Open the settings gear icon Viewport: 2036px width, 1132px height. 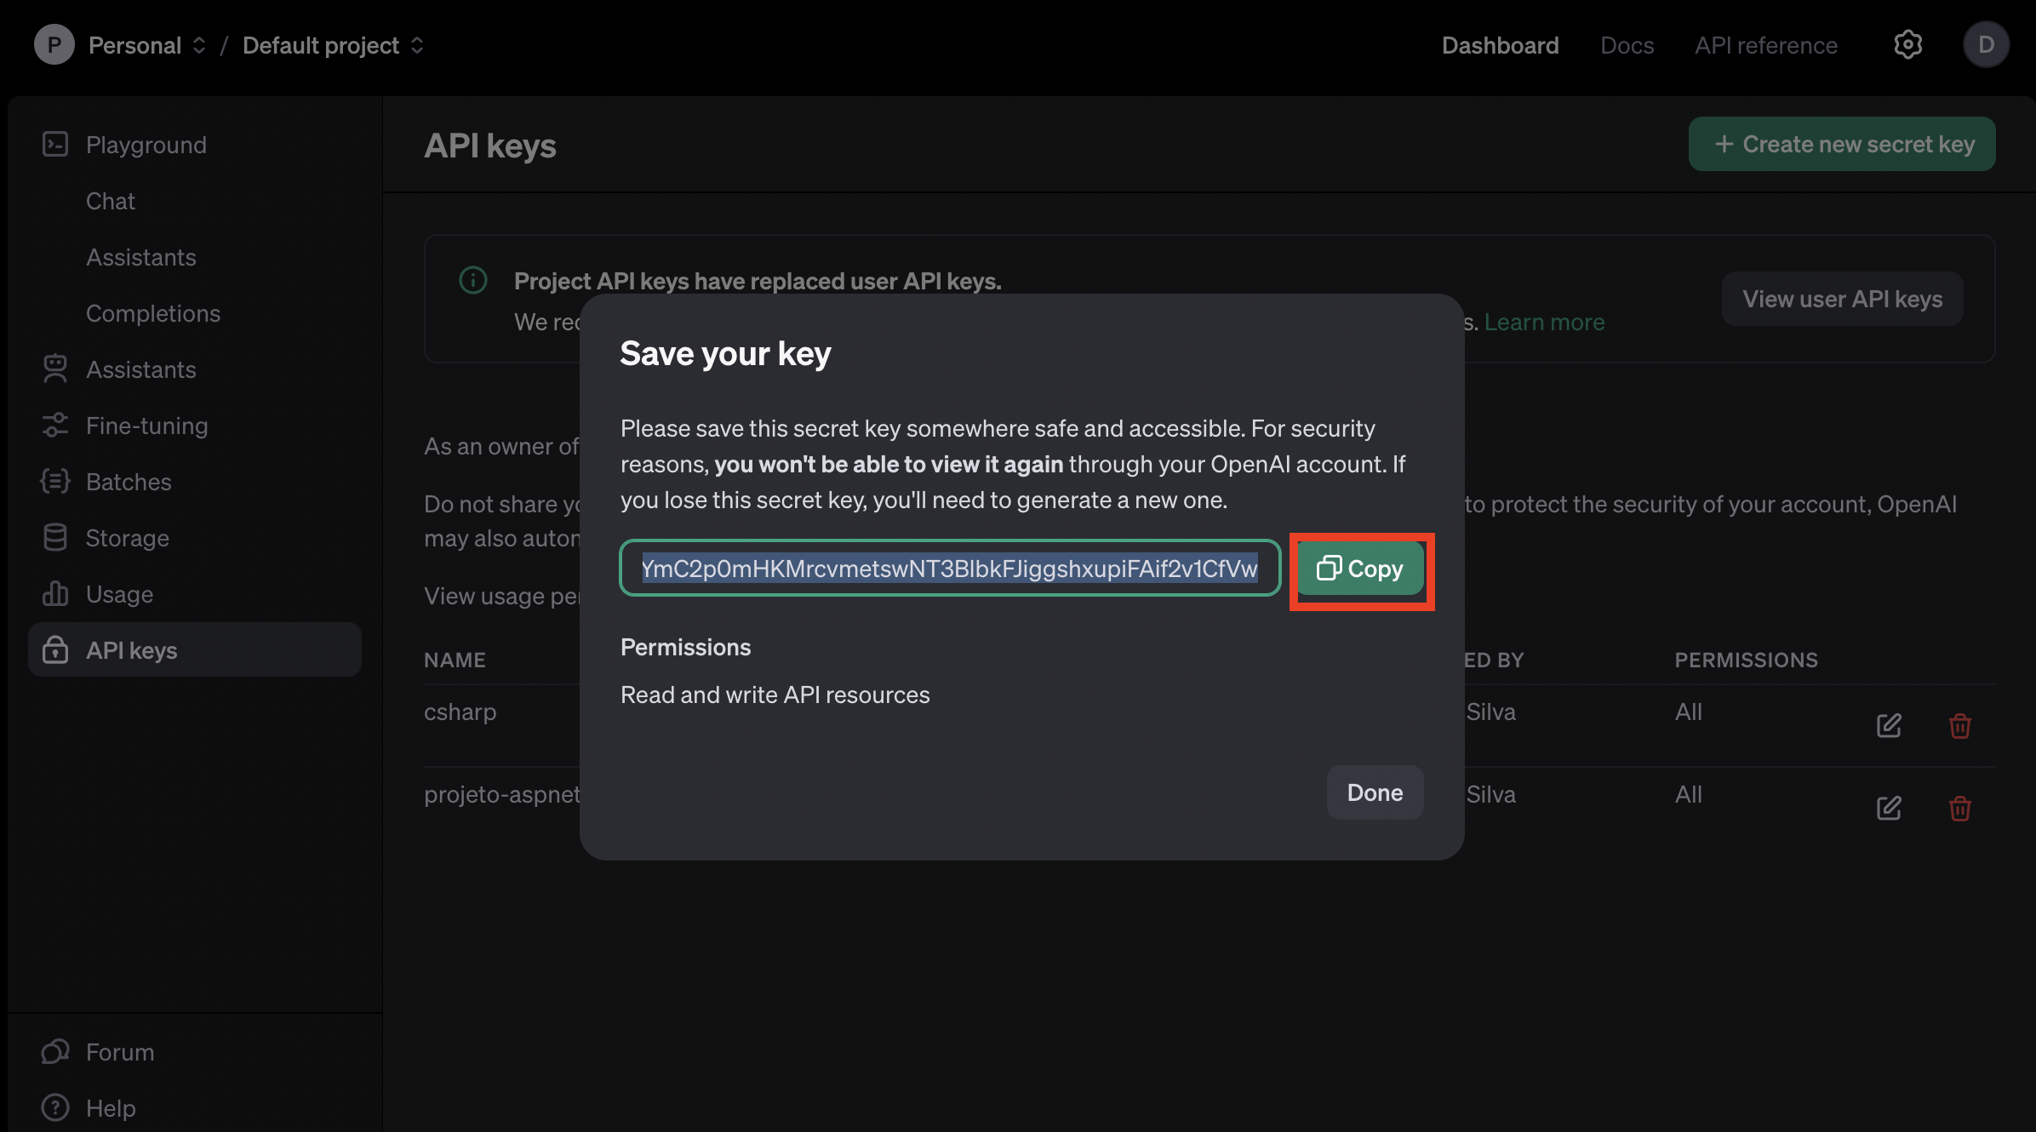(1907, 45)
